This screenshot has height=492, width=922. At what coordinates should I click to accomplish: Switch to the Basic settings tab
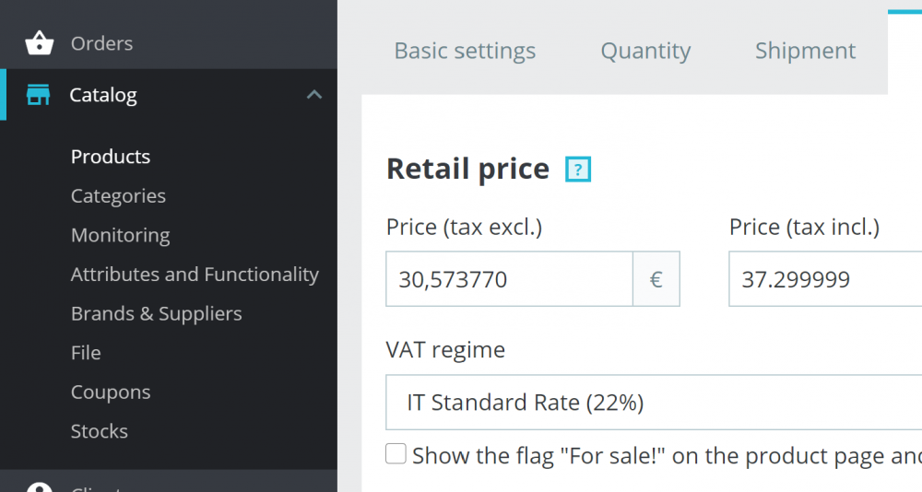click(465, 51)
